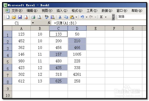Click the Excel icon in the title bar

click(x=5, y=5)
